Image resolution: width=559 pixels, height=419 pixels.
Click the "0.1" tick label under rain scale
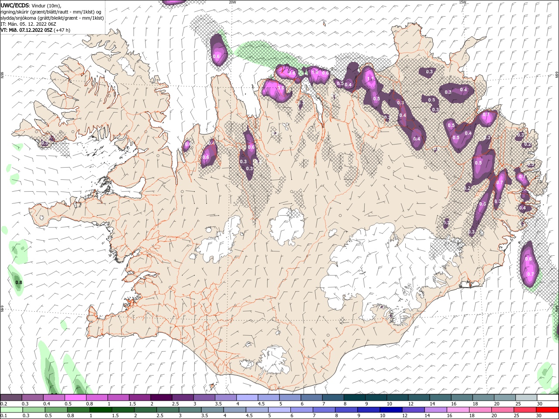[3, 416]
